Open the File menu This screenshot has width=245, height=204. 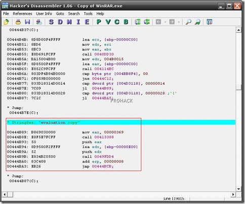click(6, 14)
